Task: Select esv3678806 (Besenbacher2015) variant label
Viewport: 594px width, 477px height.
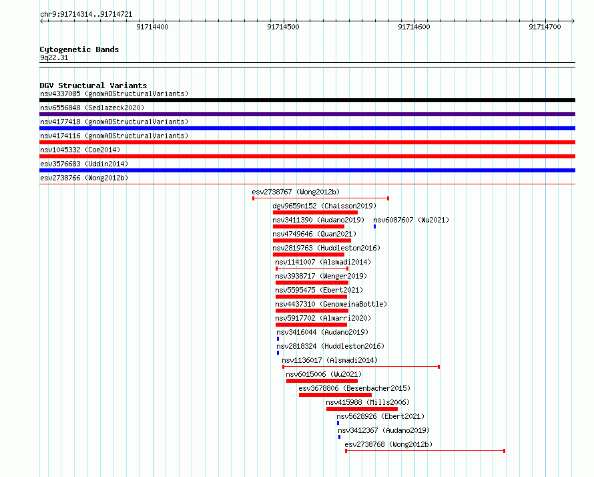Action: point(354,388)
